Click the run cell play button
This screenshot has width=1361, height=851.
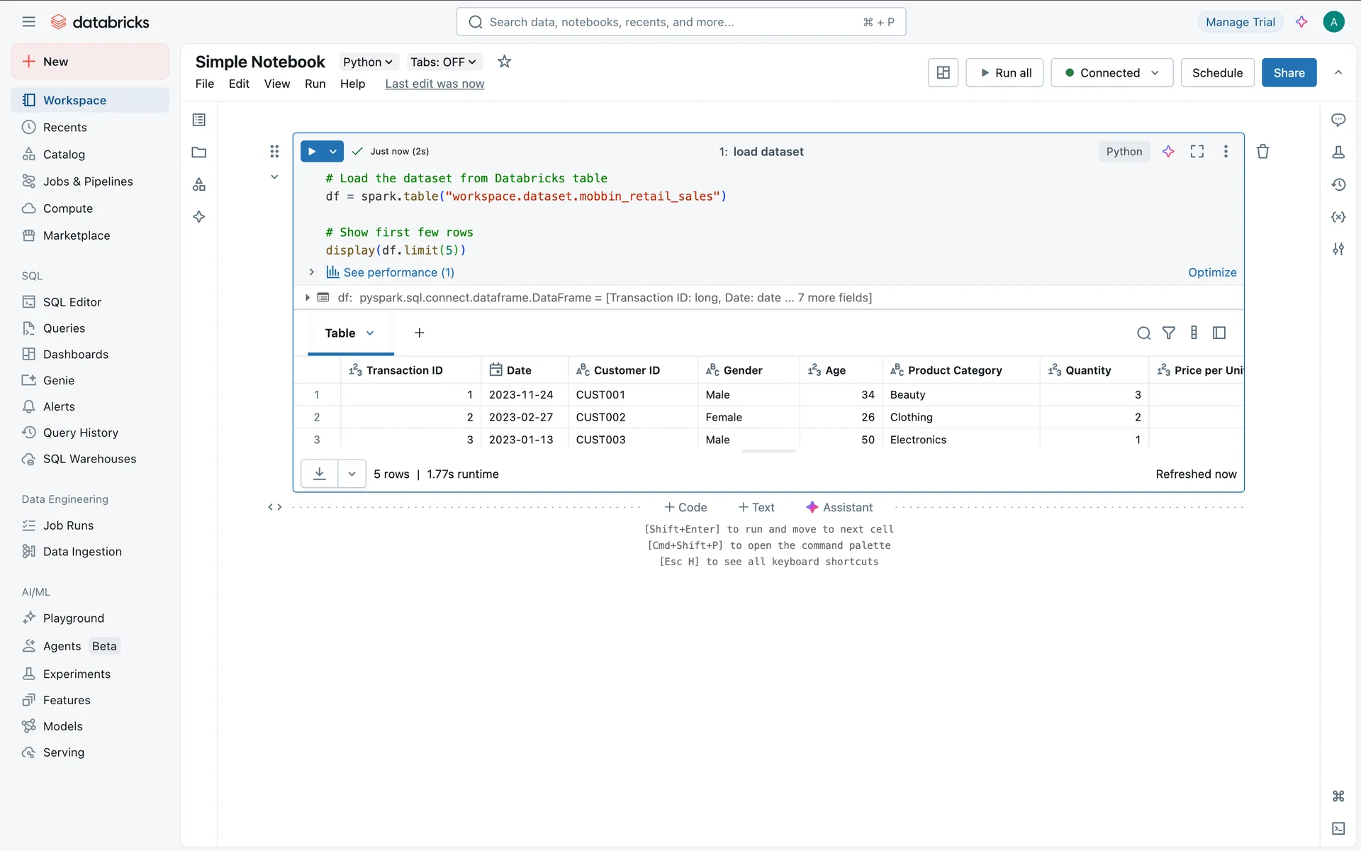point(312,151)
